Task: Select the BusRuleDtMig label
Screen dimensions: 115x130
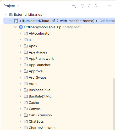Action: (x=40, y=96)
